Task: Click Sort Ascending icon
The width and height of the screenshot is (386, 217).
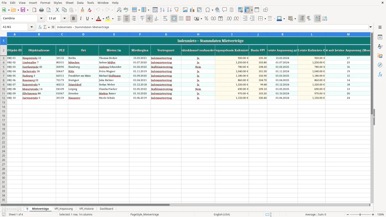Action: (162, 10)
